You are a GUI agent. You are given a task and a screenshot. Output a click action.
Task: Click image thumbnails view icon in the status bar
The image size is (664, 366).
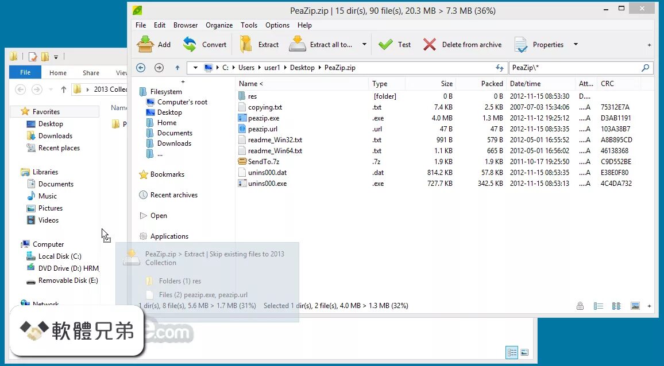tap(635, 306)
